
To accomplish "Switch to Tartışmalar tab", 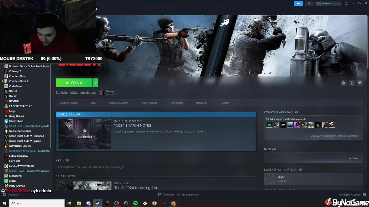I will pos(177,103).
